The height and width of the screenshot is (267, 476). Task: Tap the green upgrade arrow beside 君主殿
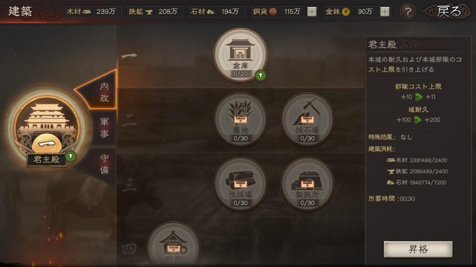[71, 156]
